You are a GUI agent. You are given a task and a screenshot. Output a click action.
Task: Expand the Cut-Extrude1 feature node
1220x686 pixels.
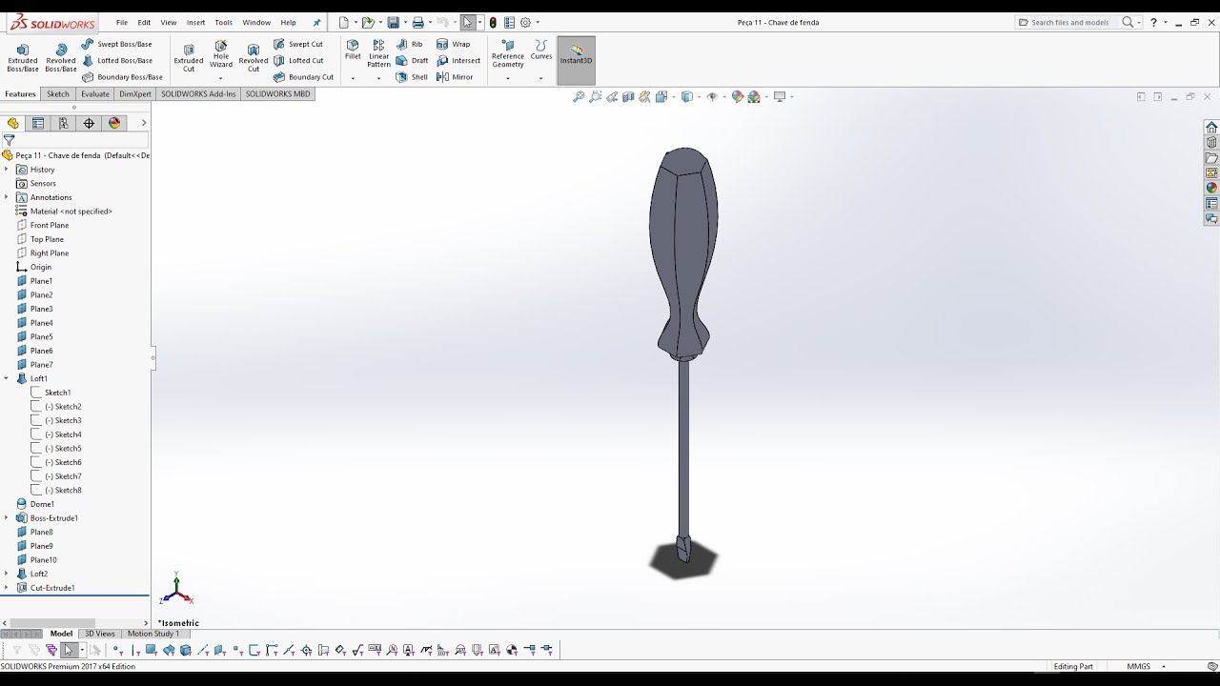coord(7,588)
